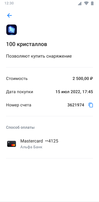Open the Mastercard ••4125 payment method
Image resolution: width=99 pixels, height=202 pixels.
[50, 144]
